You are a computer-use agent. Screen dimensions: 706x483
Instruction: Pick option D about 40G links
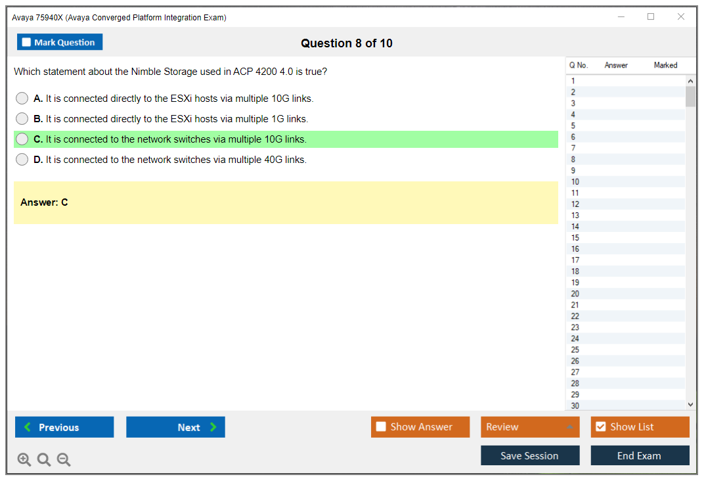point(22,160)
